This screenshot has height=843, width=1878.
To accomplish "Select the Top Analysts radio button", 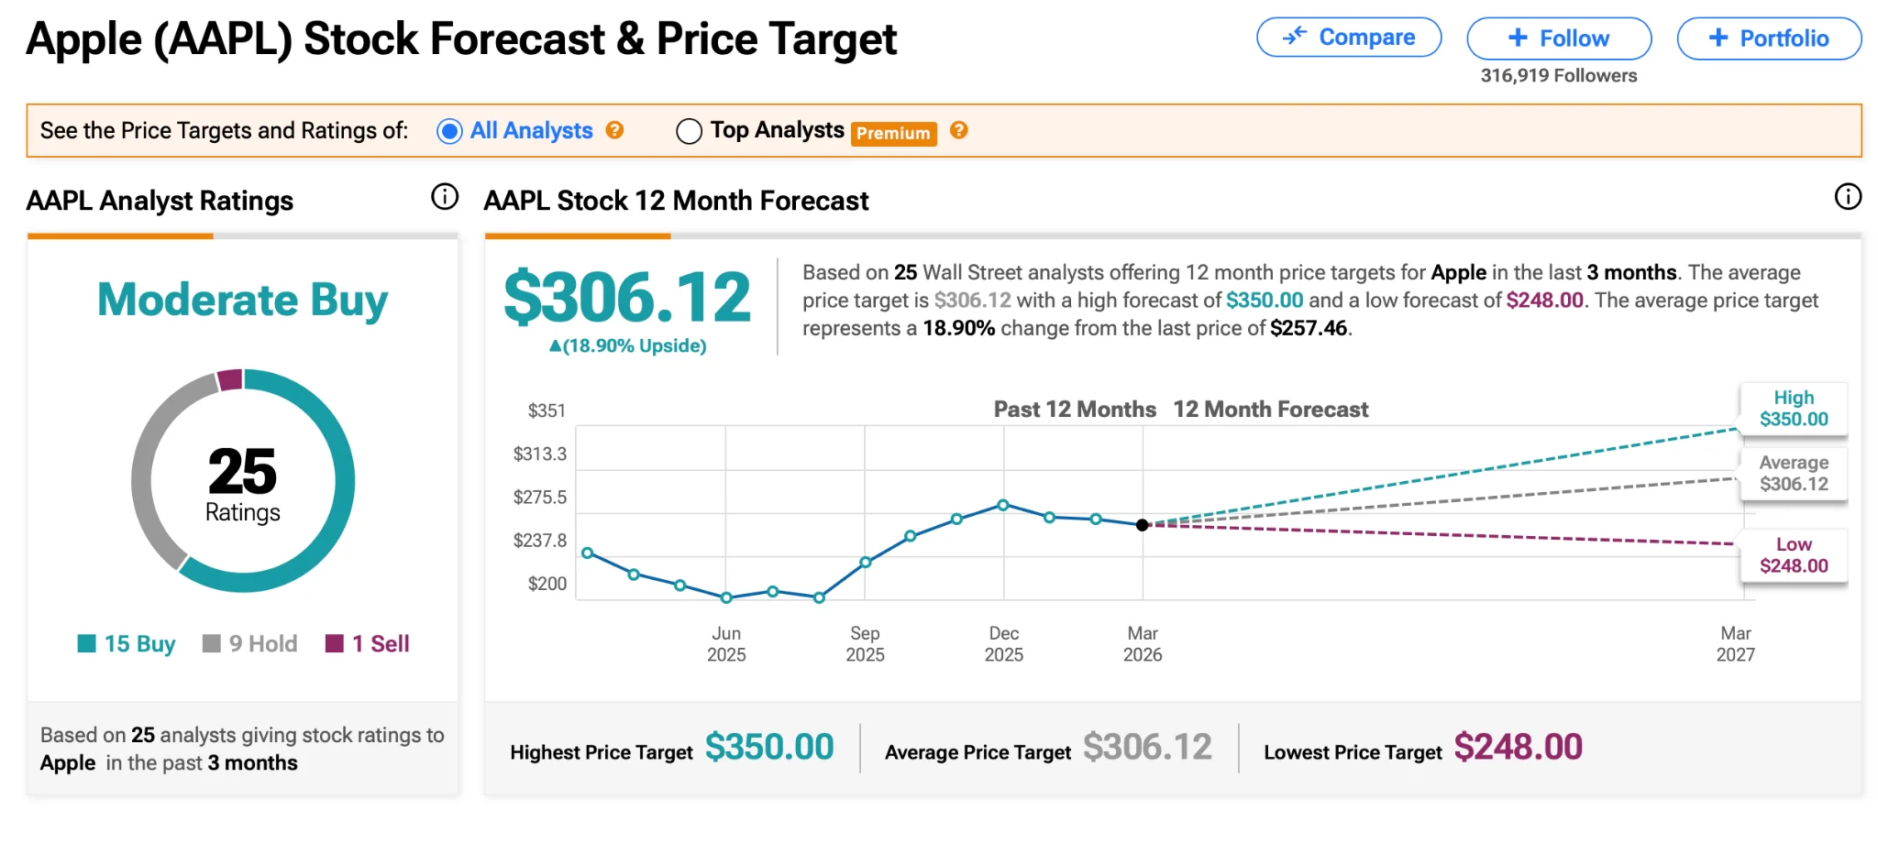I will [x=689, y=131].
